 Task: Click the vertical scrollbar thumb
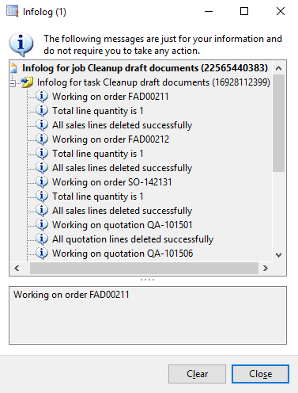[x=279, y=124]
